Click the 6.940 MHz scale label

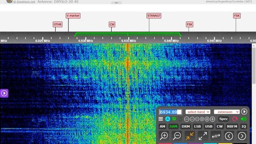(x=172, y=41)
